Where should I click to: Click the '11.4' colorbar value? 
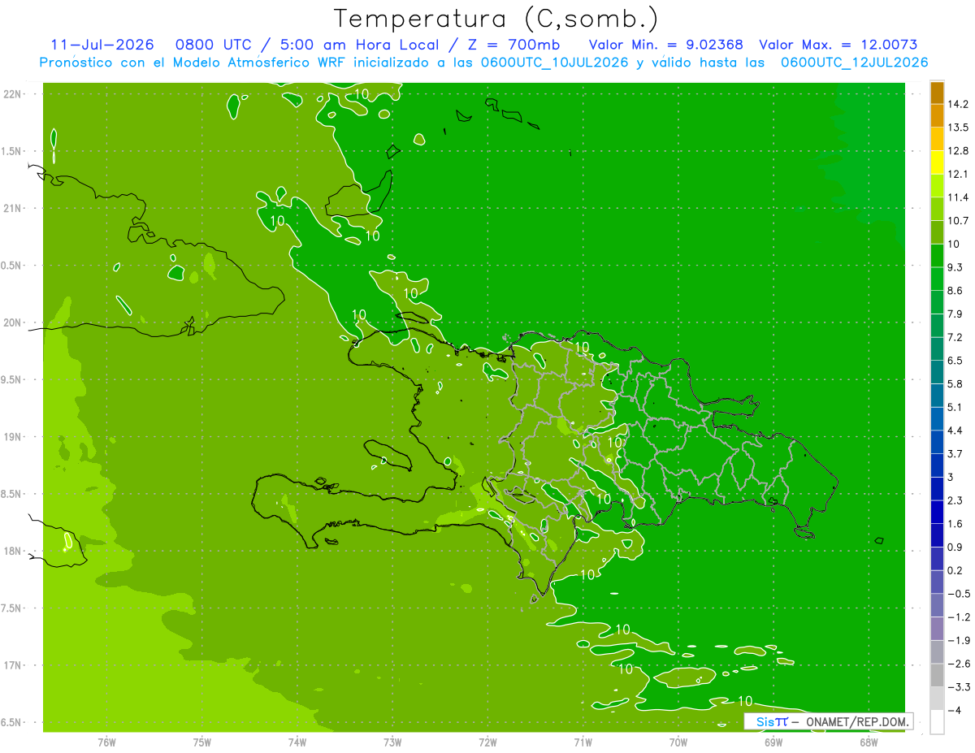pyautogui.click(x=959, y=197)
